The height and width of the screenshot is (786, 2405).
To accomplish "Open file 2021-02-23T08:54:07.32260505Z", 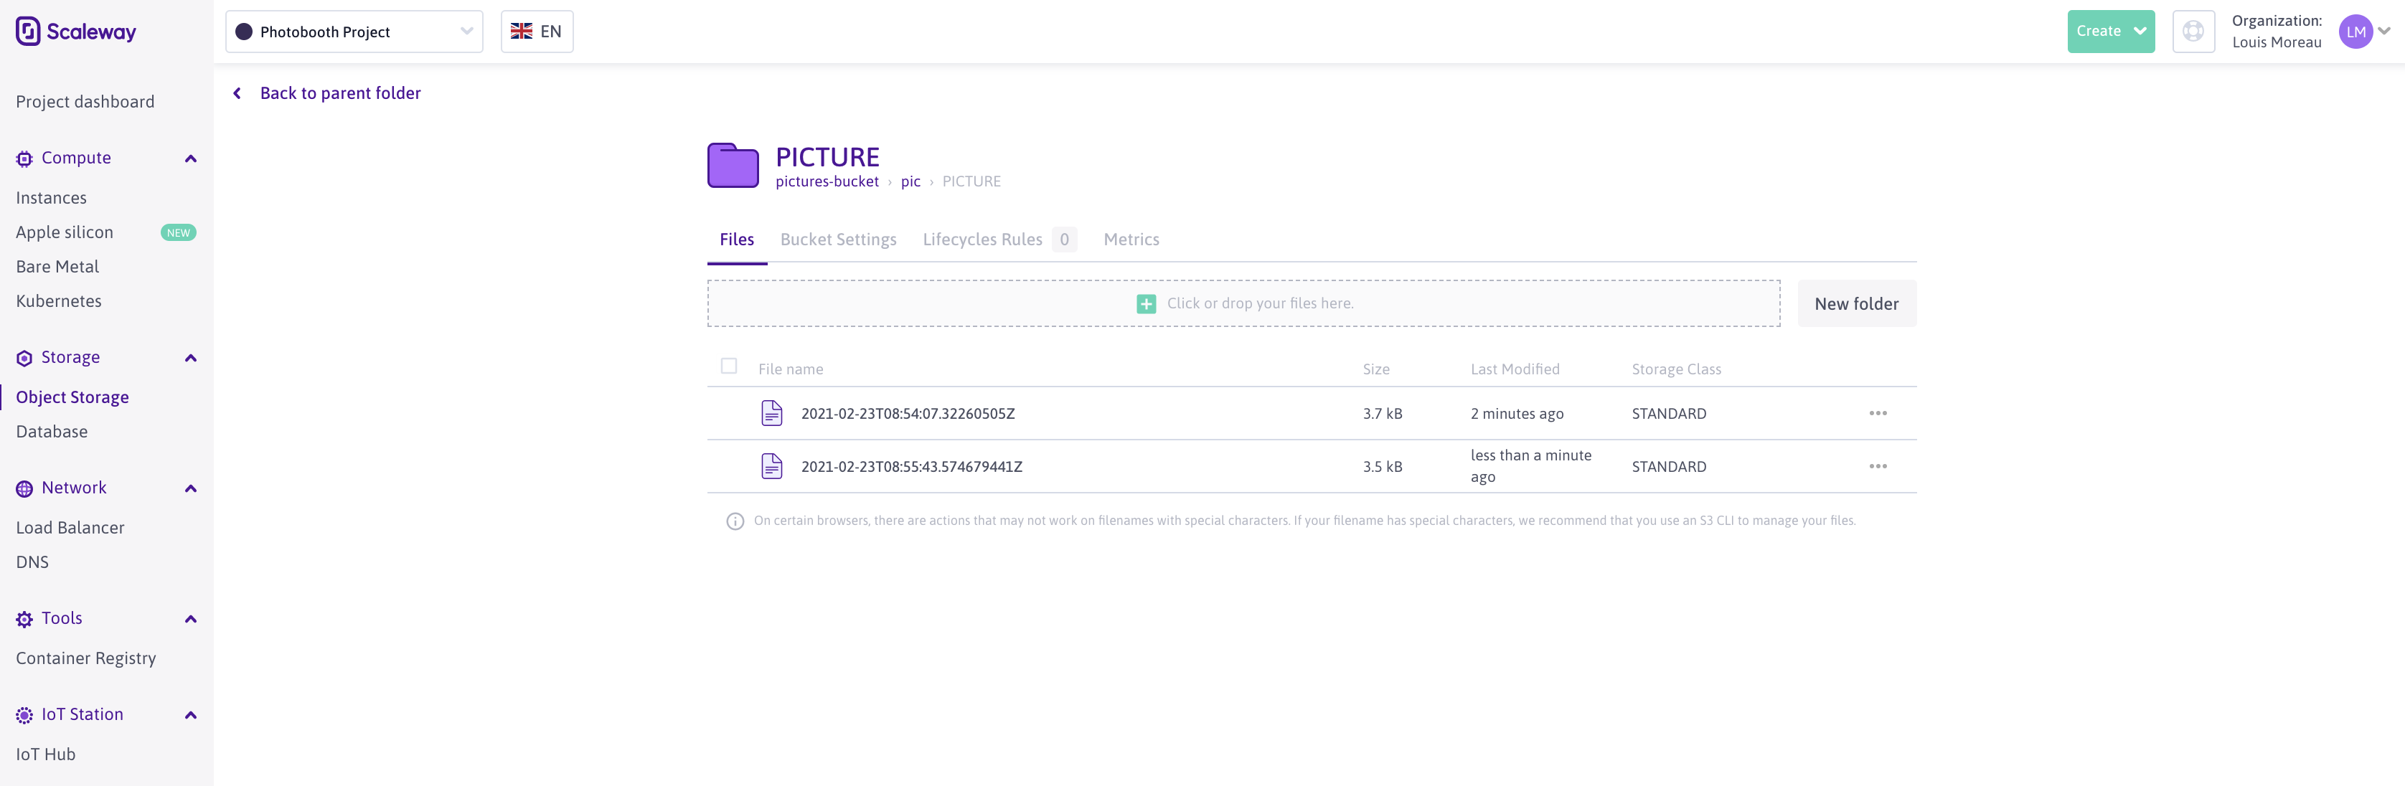I will (x=908, y=414).
